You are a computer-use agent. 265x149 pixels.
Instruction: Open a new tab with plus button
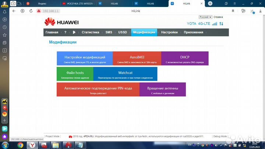pyautogui.click(x=210, y=3)
